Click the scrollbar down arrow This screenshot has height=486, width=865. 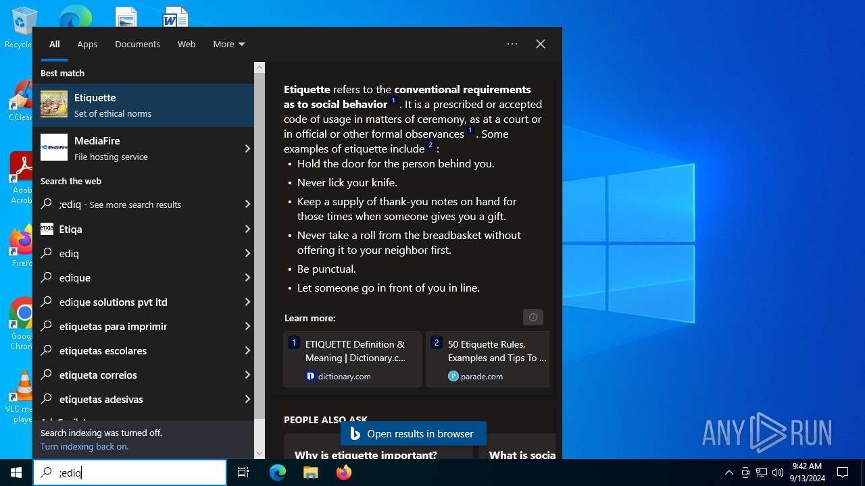click(x=259, y=454)
